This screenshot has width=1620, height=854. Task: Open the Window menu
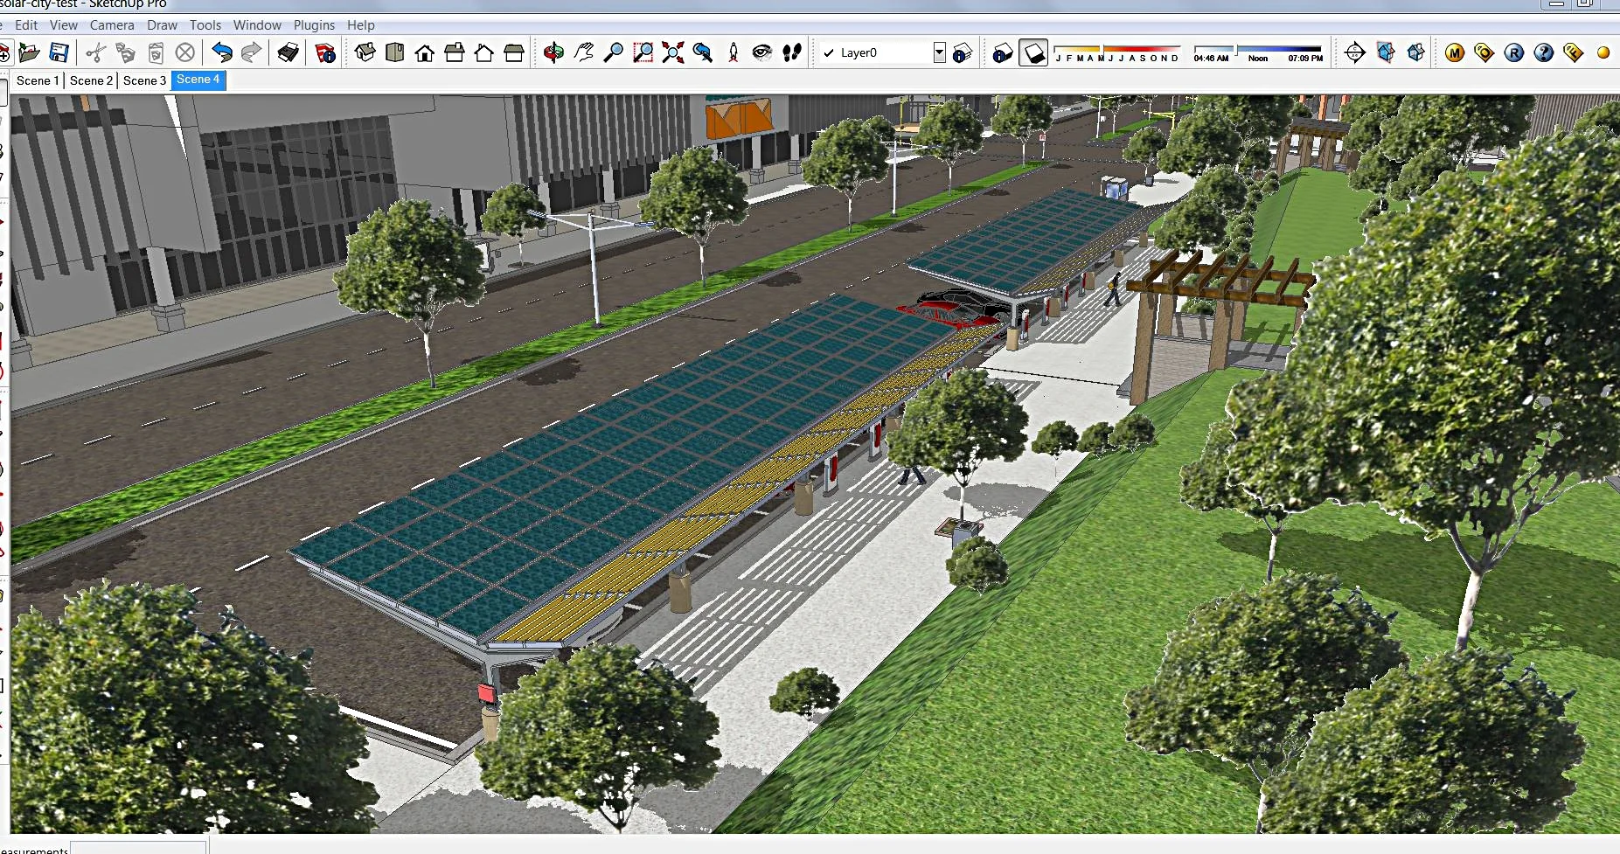click(257, 25)
